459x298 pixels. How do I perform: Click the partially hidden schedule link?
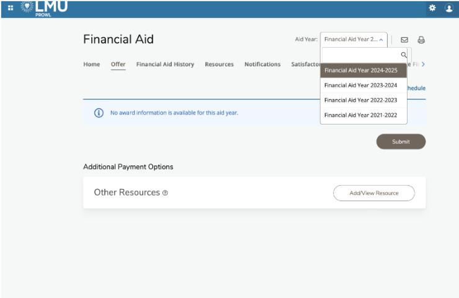pyautogui.click(x=416, y=88)
